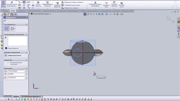Click Section View icon in view toolbar
Screen dimensions: 180x101
pos(99,14)
